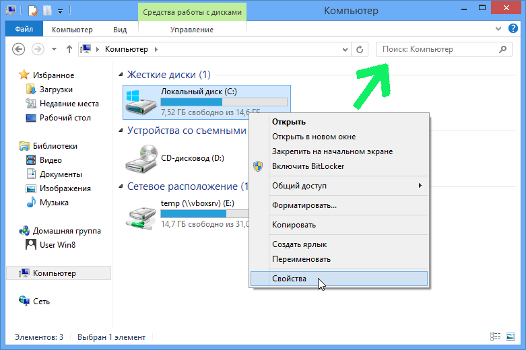Image resolution: width=526 pixels, height=350 pixels.
Task: Open the Customize Quick Access Toolbar dropdown
Action: 60,11
